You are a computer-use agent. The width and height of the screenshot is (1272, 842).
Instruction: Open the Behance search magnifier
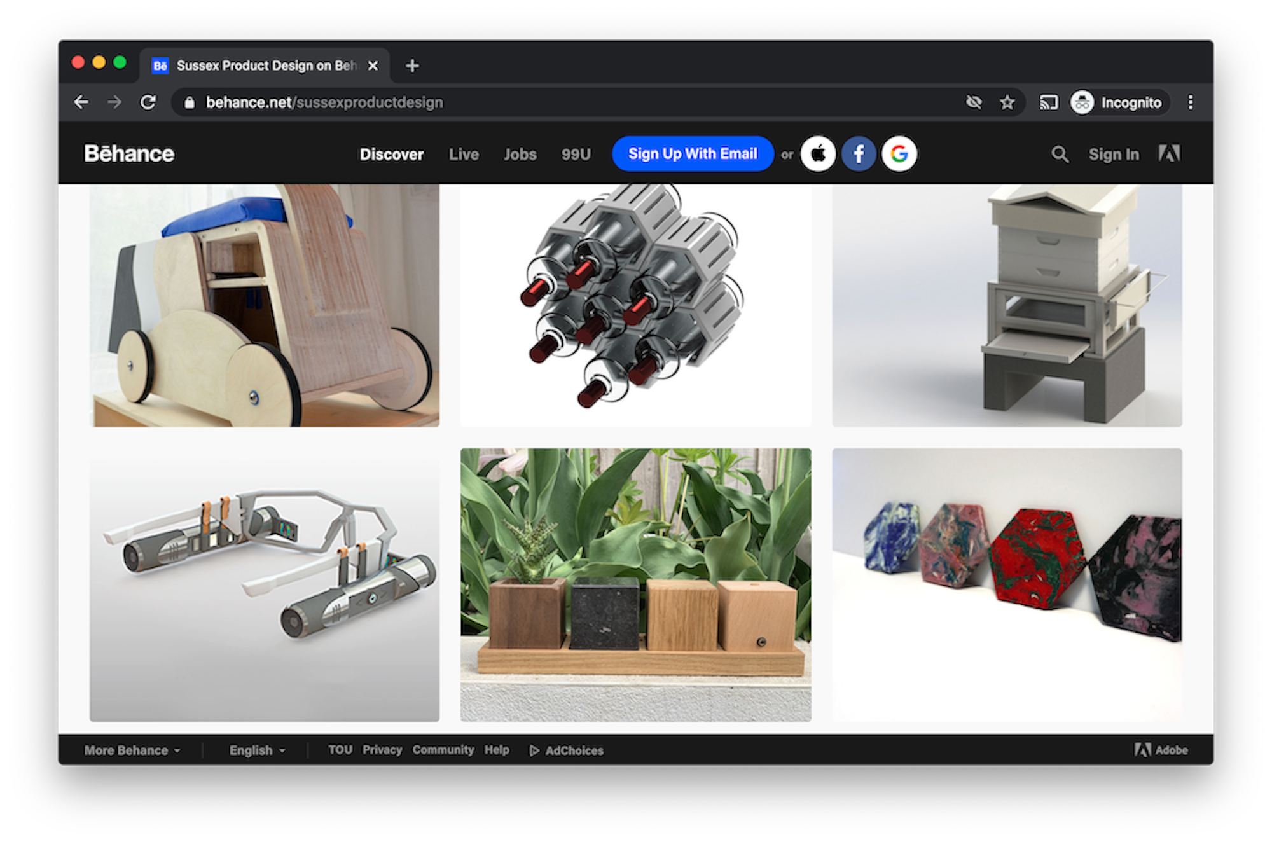click(1060, 154)
